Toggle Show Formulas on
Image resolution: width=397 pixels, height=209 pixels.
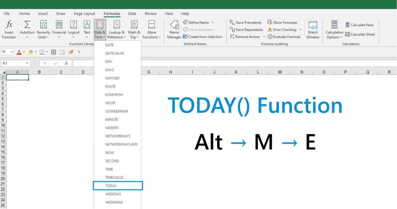pos(283,22)
